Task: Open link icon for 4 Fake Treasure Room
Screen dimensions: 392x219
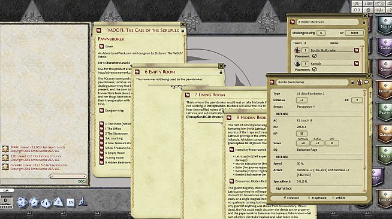Action: tap(101, 143)
